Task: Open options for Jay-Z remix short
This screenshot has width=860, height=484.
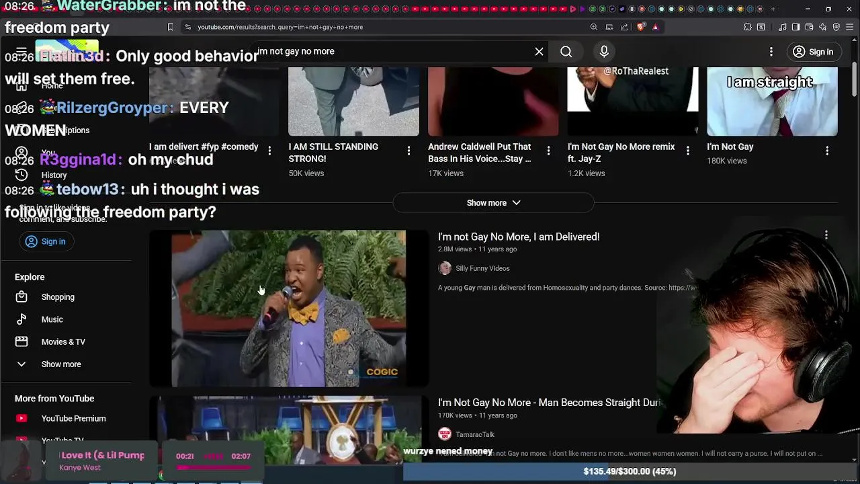Action: pyautogui.click(x=687, y=151)
